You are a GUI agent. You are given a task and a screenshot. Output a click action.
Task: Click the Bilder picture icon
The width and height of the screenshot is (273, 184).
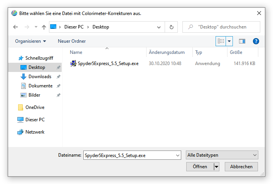(24, 95)
